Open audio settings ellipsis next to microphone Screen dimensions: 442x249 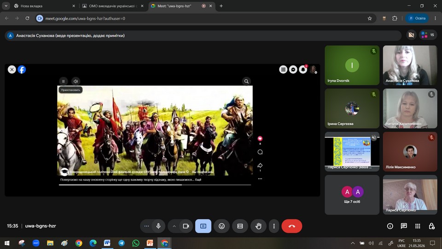(146, 226)
